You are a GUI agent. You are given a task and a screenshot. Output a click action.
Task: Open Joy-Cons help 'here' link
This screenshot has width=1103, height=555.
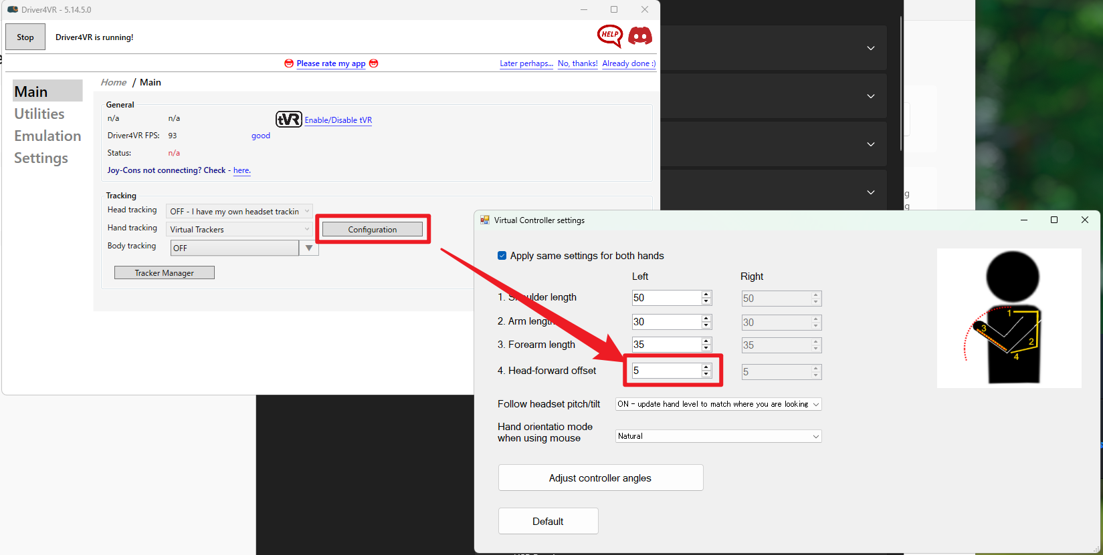[242, 170]
